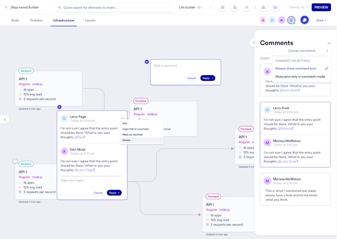Open the Share dropdown
This screenshot has width=337, height=239.
(321, 20)
